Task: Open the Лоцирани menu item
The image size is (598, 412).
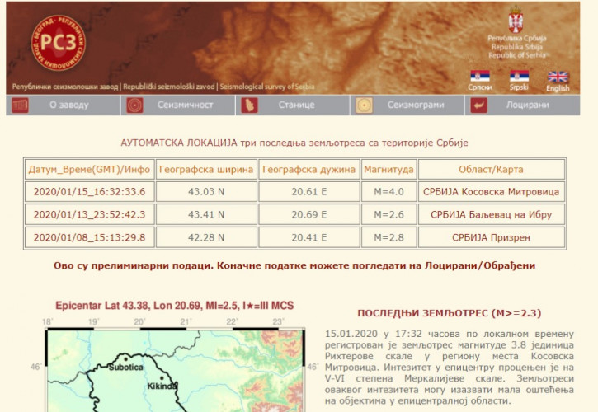Action: coord(527,105)
